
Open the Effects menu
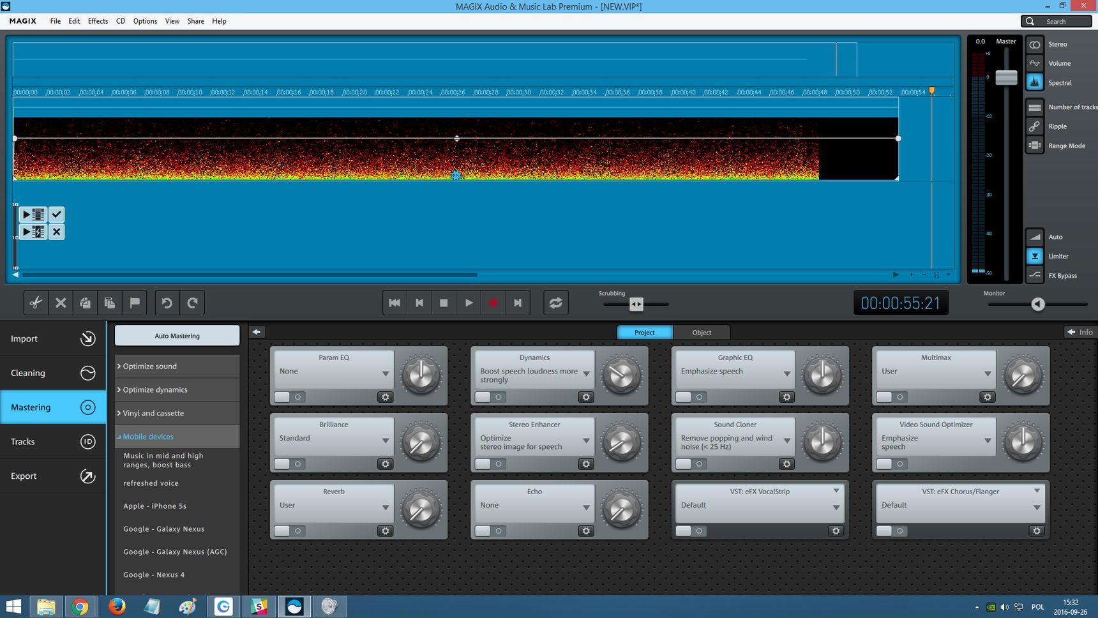(98, 21)
